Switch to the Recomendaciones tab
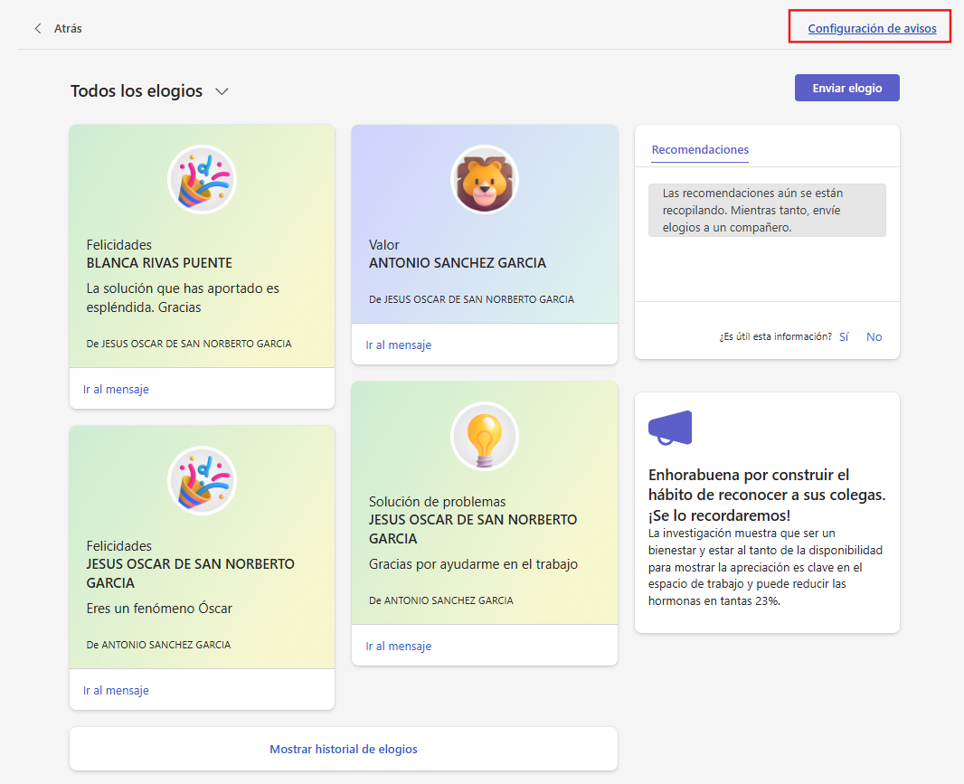Image resolution: width=964 pixels, height=784 pixels. [700, 149]
